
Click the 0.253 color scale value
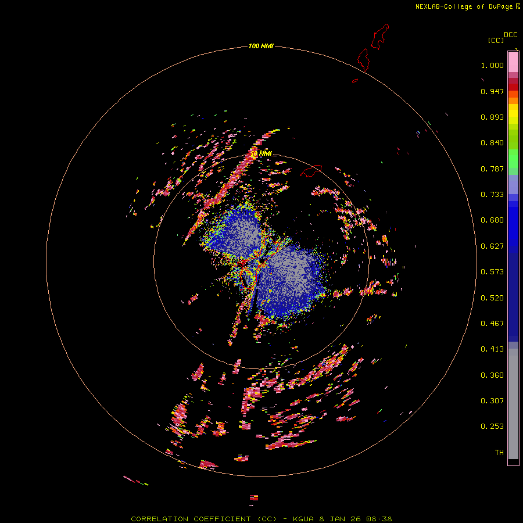(x=492, y=427)
